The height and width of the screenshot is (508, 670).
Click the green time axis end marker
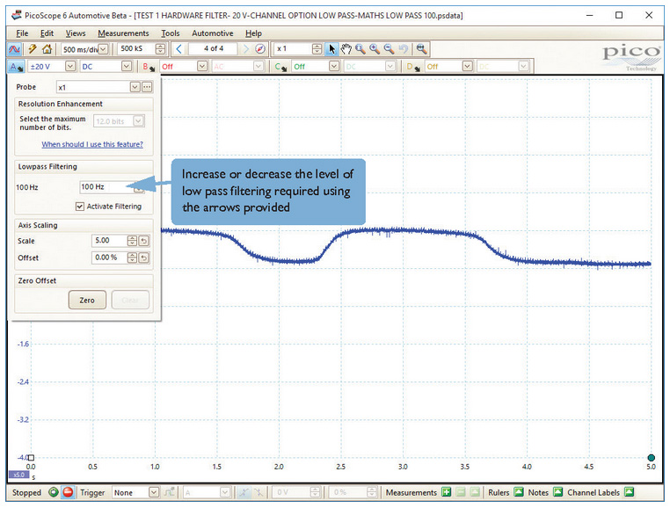coord(651,458)
